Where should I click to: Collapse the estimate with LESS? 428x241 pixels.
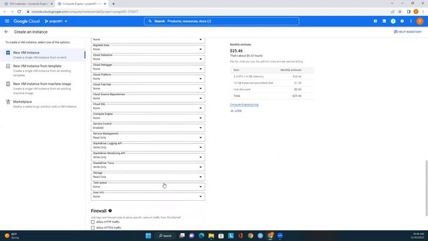pyautogui.click(x=236, y=111)
